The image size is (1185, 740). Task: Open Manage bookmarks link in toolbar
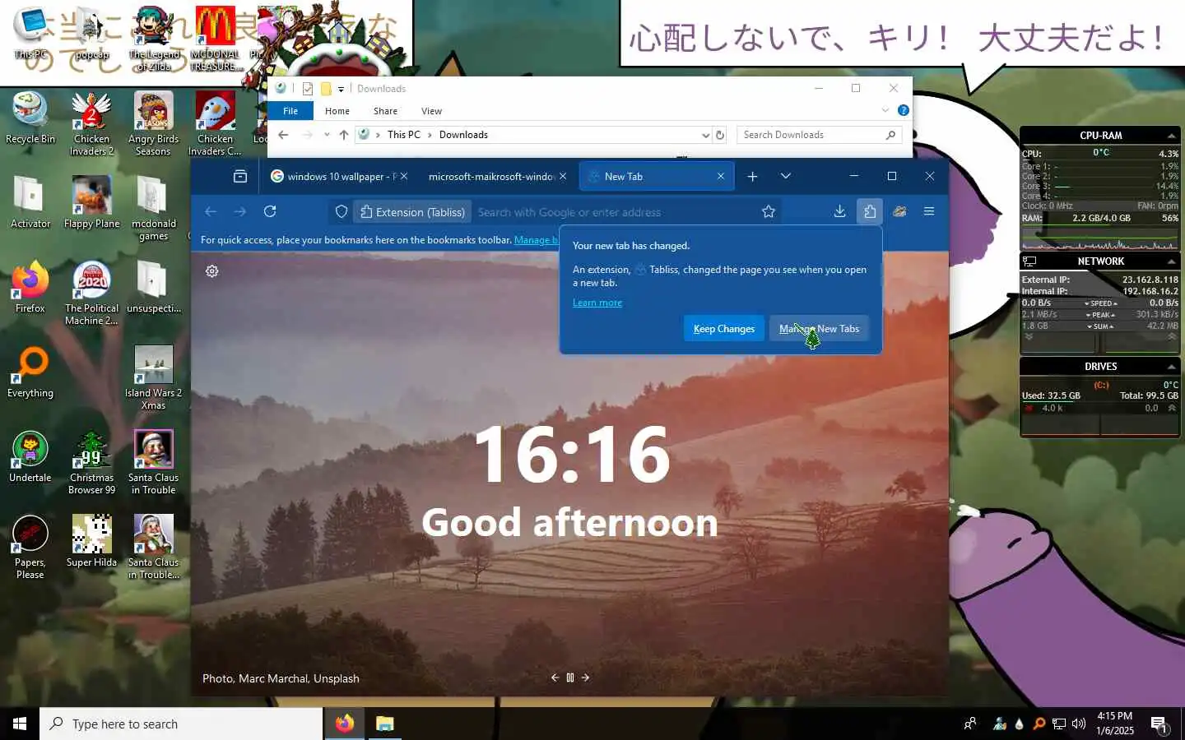click(x=537, y=240)
